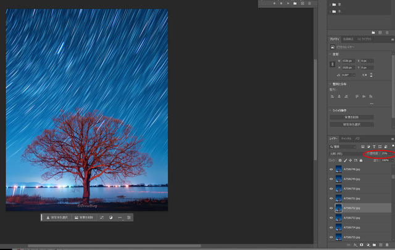Collapse the align and distribute section
The image size is (395, 250).
(x=330, y=84)
